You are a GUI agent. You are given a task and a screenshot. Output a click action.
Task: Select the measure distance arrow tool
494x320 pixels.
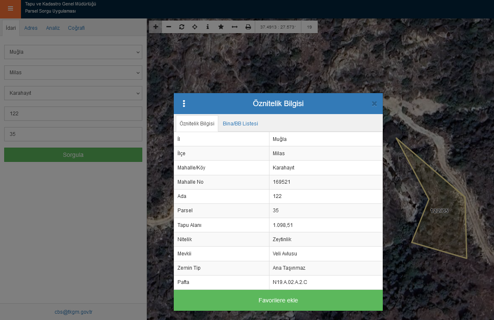click(x=235, y=27)
